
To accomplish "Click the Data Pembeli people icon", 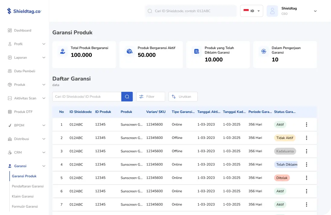I will coord(10,71).
